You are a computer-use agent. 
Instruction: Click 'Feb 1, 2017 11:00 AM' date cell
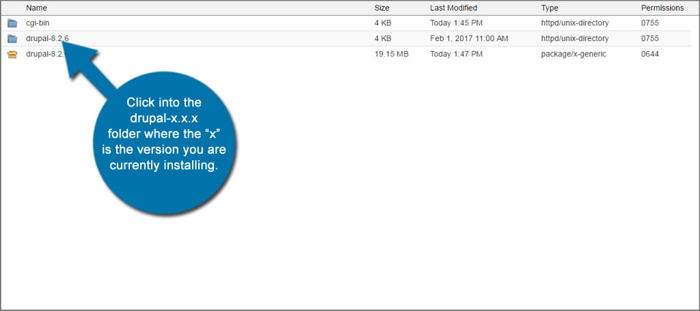[x=469, y=39]
